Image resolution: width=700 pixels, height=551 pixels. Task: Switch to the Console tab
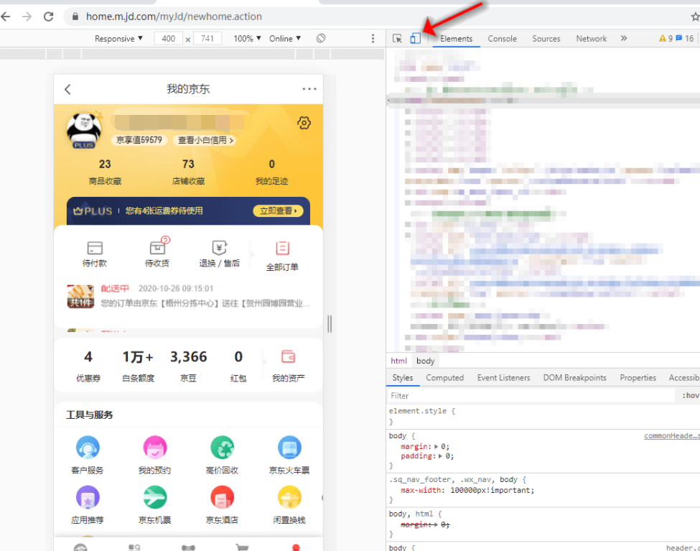click(503, 38)
